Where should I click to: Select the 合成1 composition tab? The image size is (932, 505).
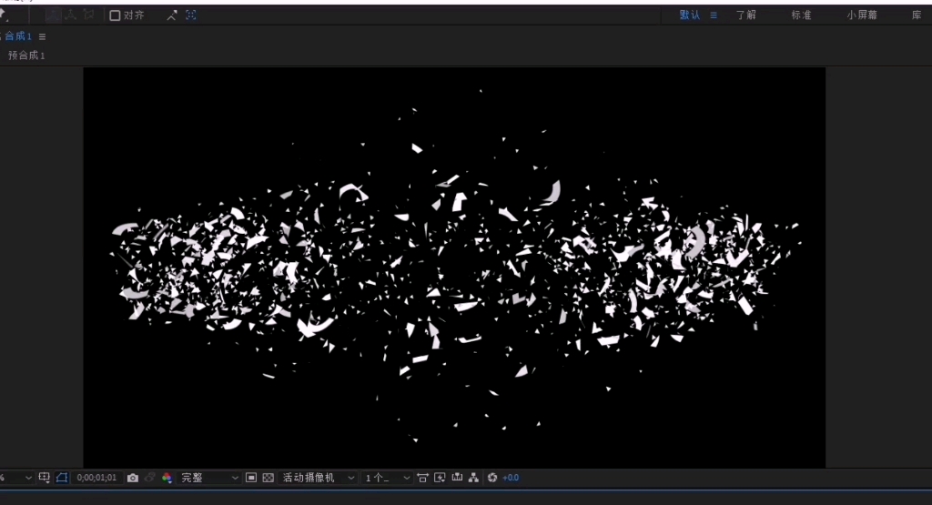coord(18,36)
